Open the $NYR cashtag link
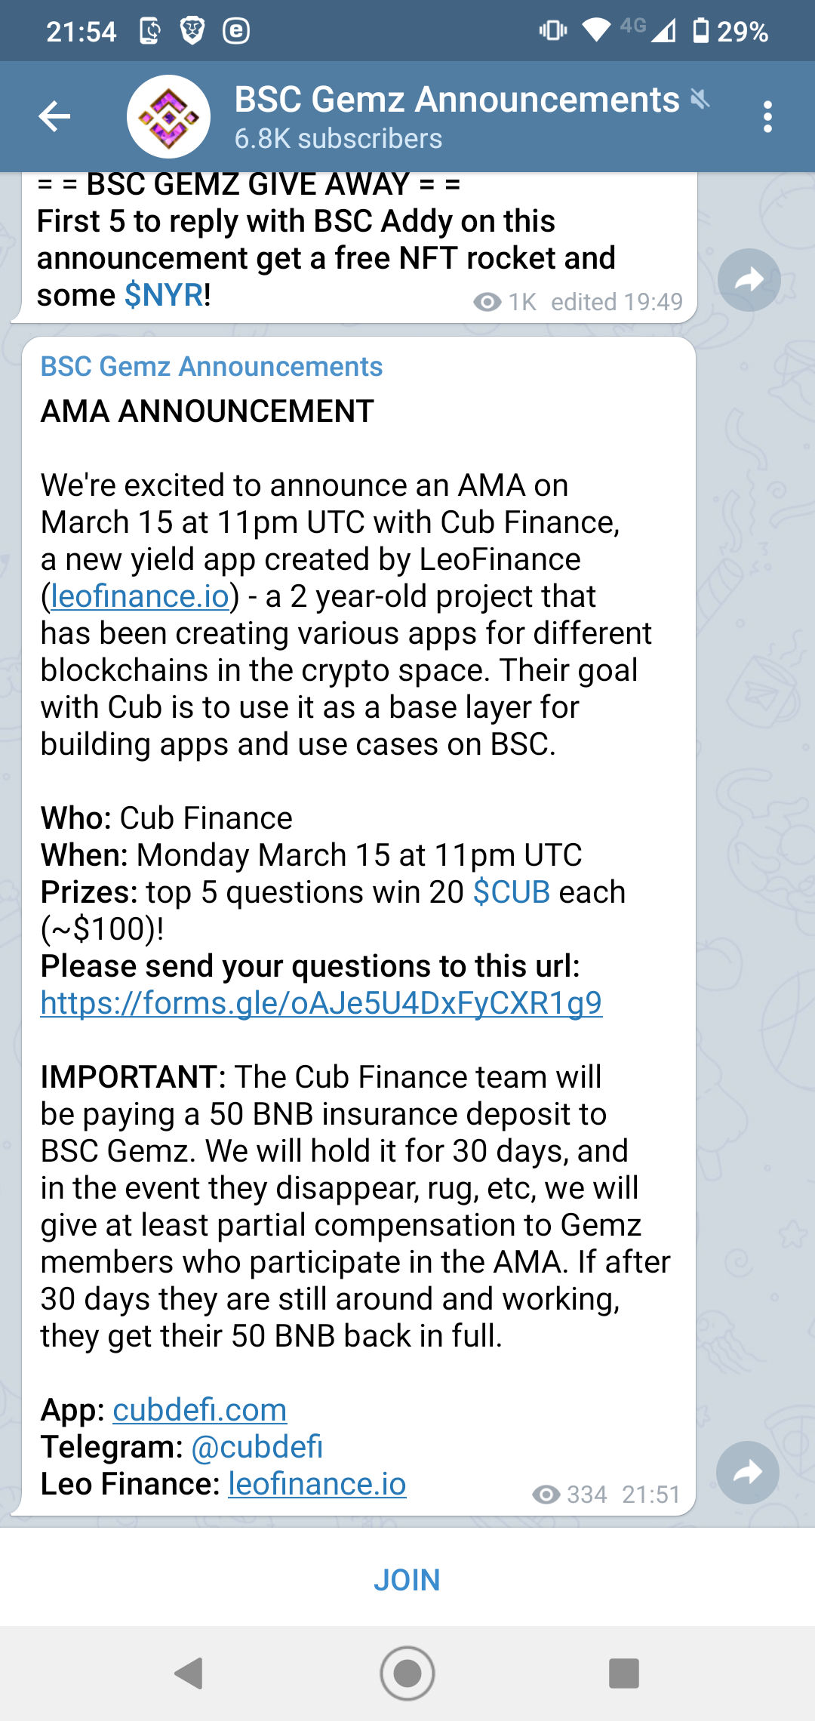Screen dimensions: 815x1721 [164, 295]
